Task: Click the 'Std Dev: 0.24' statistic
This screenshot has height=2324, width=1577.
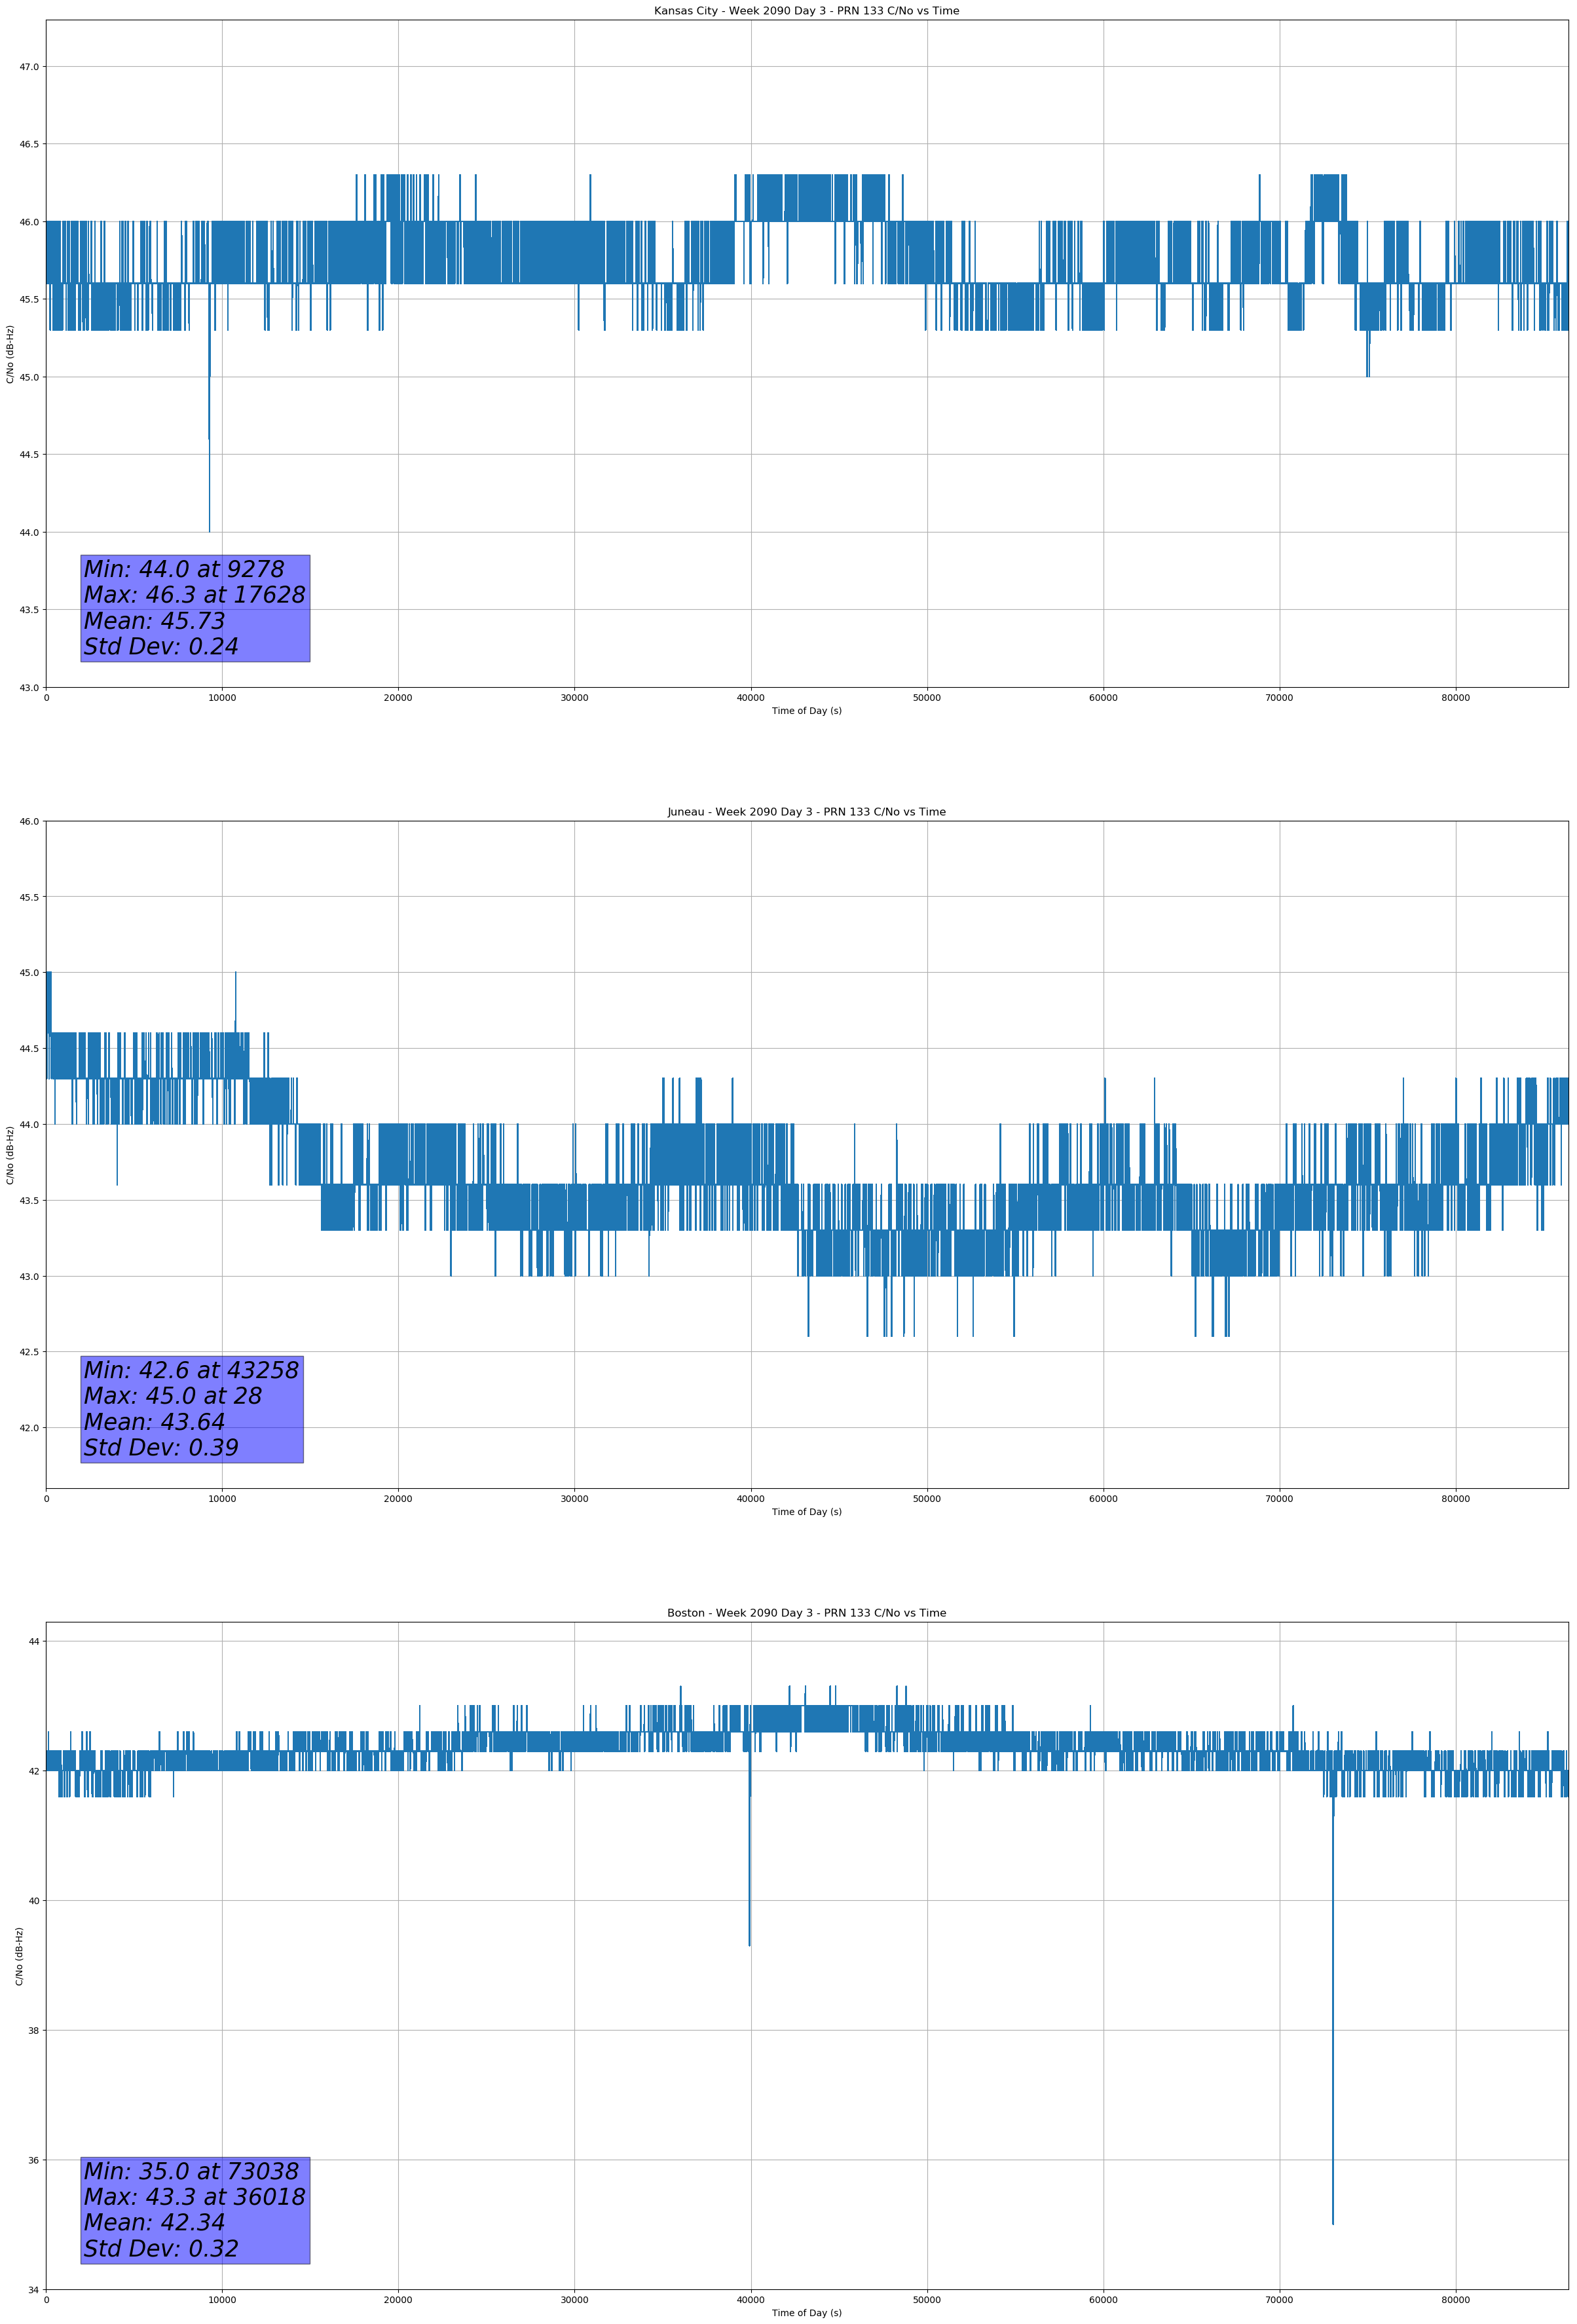Action: tap(161, 647)
